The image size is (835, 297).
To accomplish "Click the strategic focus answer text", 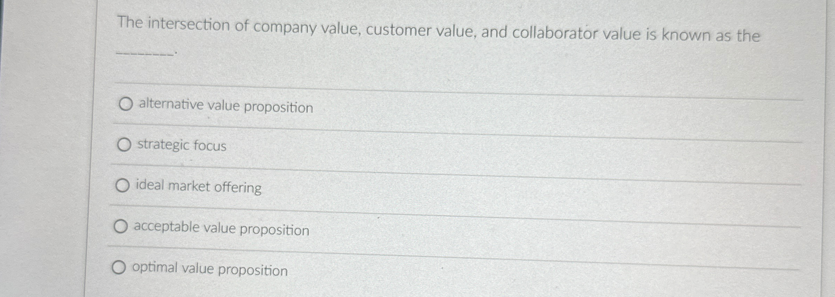I will [x=182, y=146].
